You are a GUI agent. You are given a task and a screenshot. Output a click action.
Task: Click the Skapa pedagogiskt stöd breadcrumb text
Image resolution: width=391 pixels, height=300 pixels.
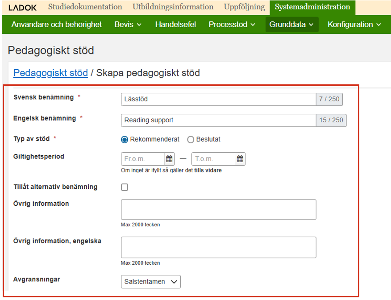[148, 73]
